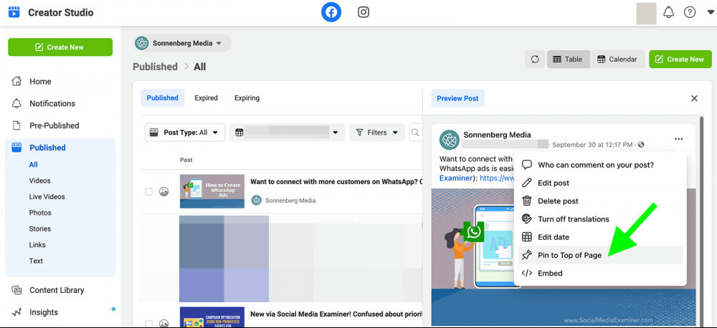Open the help question mark icon
This screenshot has height=328, width=717.
click(x=690, y=12)
